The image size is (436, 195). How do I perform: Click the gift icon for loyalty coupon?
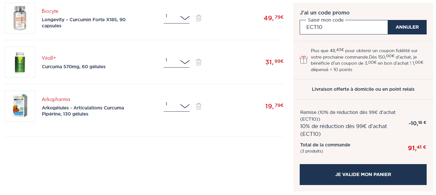(304, 60)
